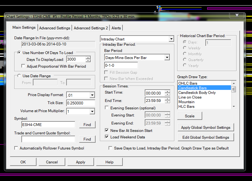Select Use Number Of Days To Load radio button
Viewport: 252px width, 181px height.
19,53
